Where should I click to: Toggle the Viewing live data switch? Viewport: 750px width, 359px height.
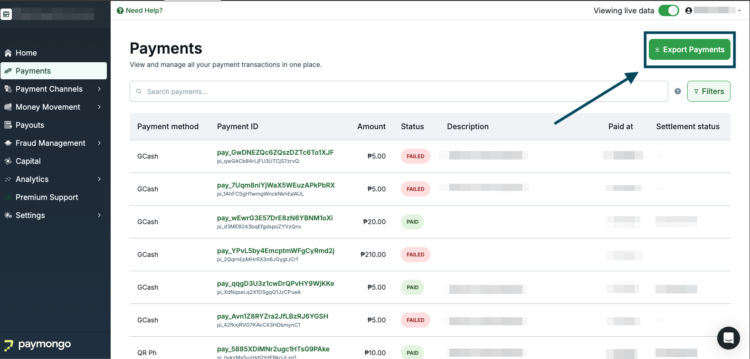pyautogui.click(x=669, y=10)
